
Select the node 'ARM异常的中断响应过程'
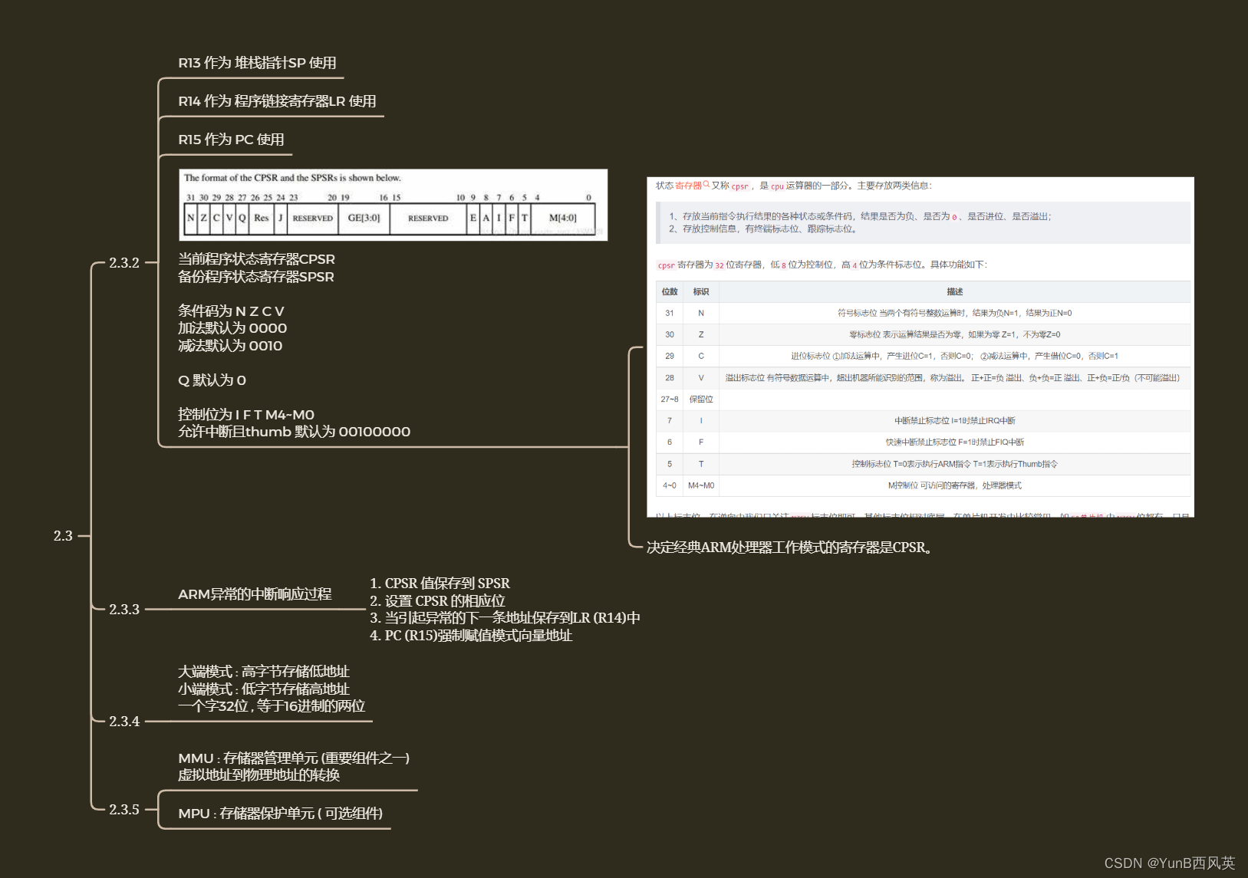click(255, 594)
